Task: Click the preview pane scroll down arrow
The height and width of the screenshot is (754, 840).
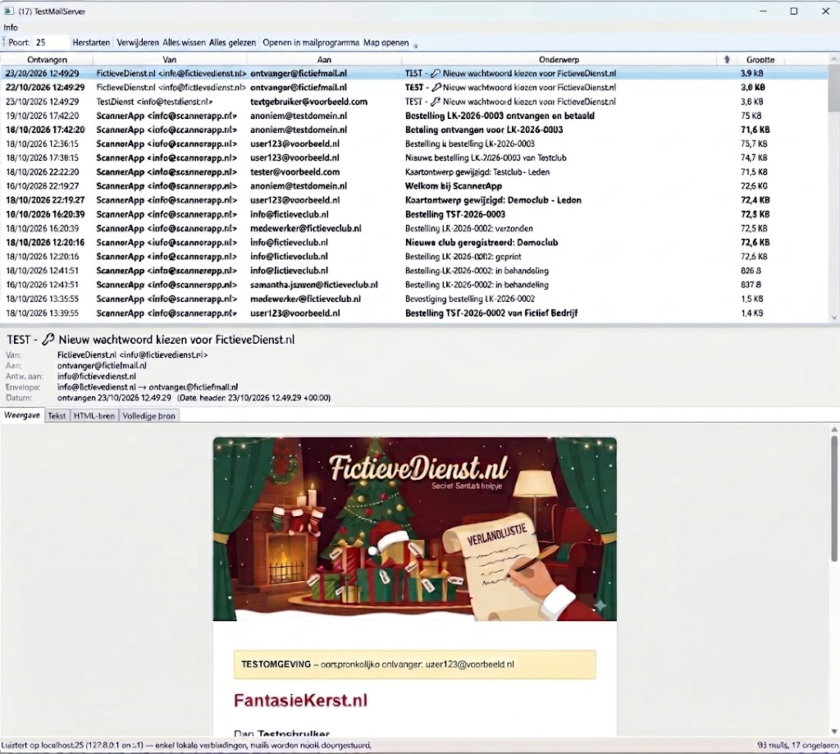Action: point(834,732)
